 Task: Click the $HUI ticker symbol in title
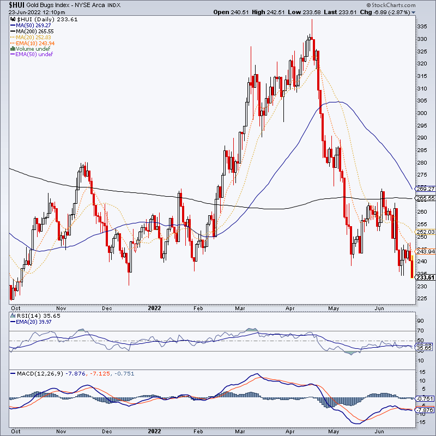tap(17, 5)
